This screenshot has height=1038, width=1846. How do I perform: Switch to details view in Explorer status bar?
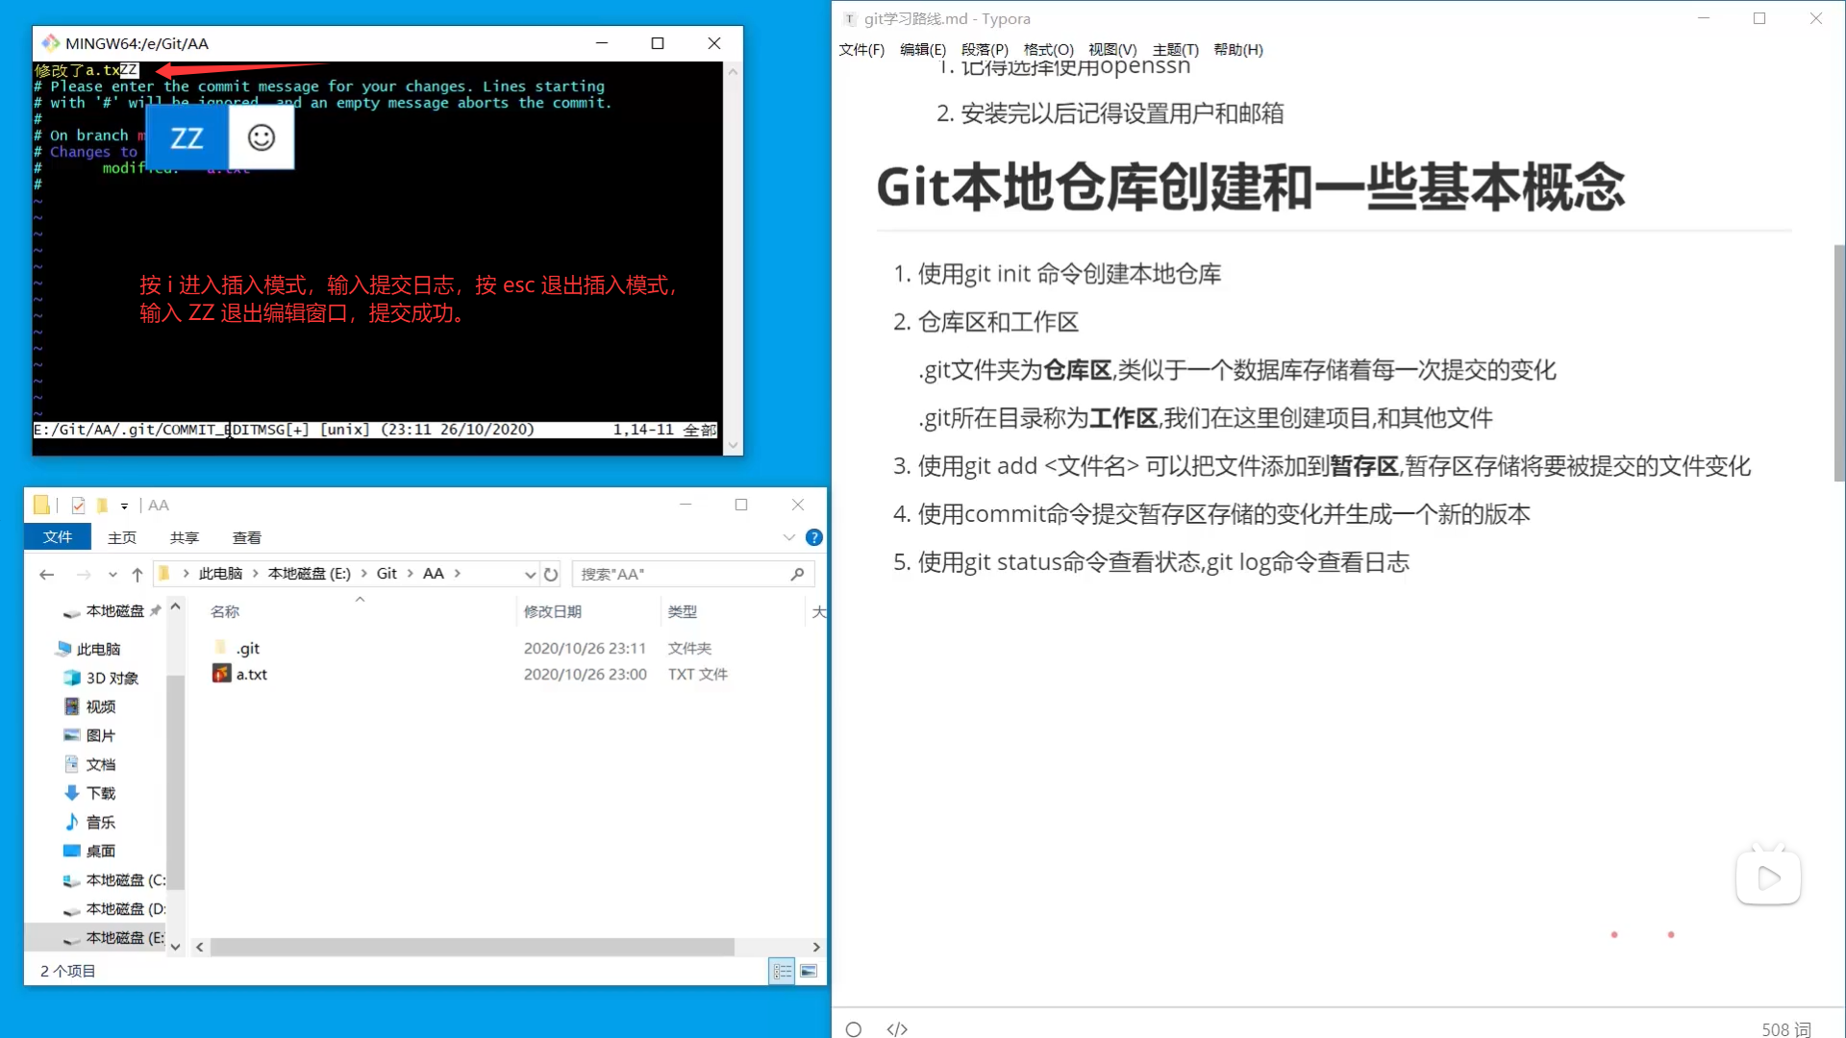(x=782, y=971)
